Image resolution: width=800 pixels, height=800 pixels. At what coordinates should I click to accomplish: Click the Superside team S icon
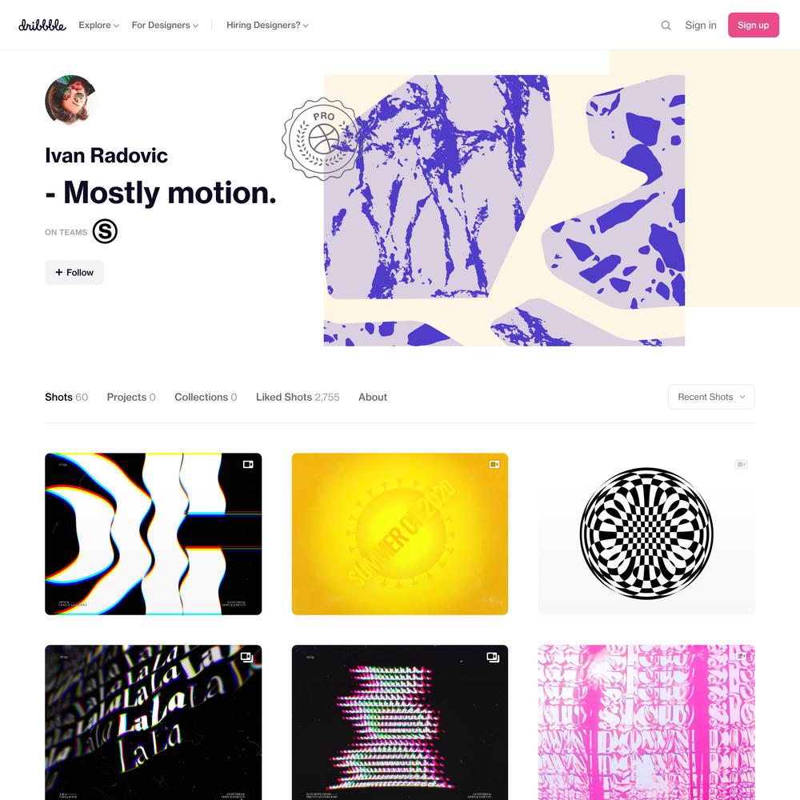point(105,231)
